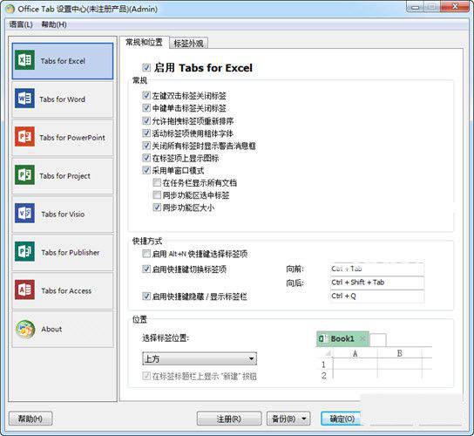Select the Word icon in sidebar
This screenshot has width=474, height=436.
(24, 99)
